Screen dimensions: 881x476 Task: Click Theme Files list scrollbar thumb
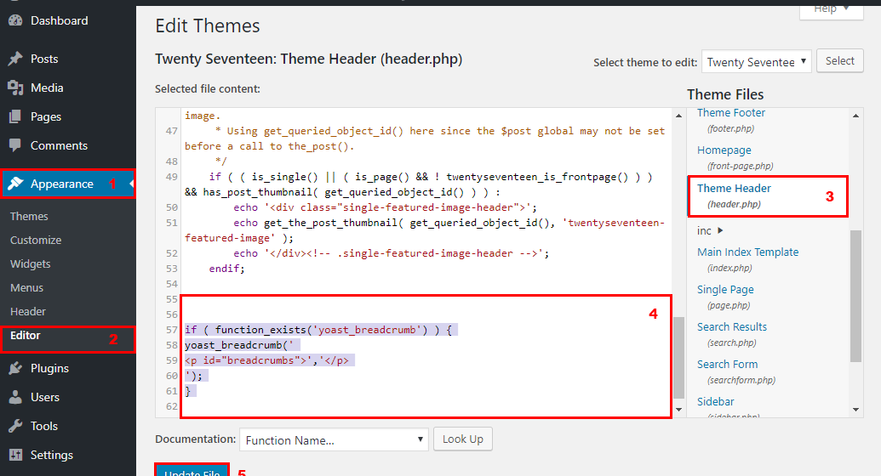(x=856, y=296)
